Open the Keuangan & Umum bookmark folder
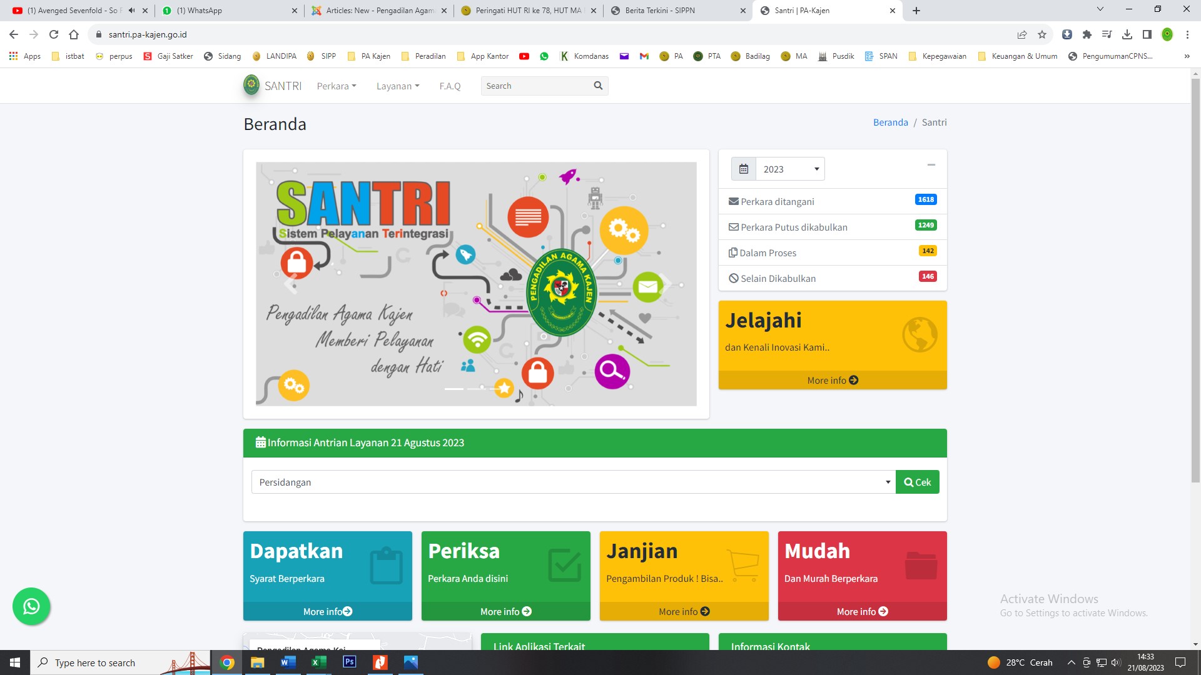The width and height of the screenshot is (1201, 675). pyautogui.click(x=1018, y=56)
